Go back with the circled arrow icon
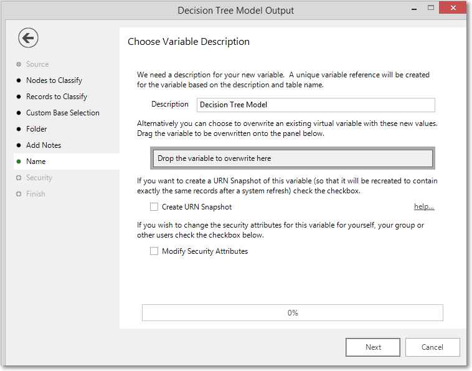Screen dimensions: 472x371 28,37
